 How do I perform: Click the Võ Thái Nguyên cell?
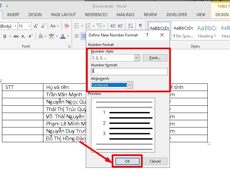[x=64, y=117]
